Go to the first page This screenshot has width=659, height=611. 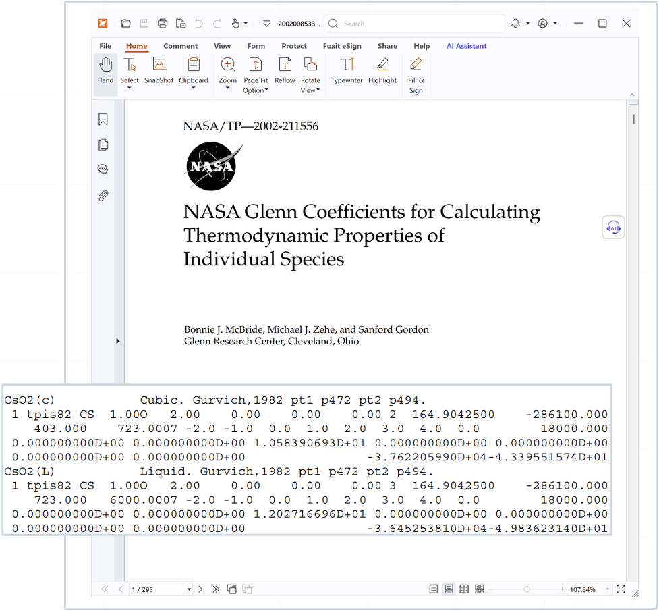105,589
